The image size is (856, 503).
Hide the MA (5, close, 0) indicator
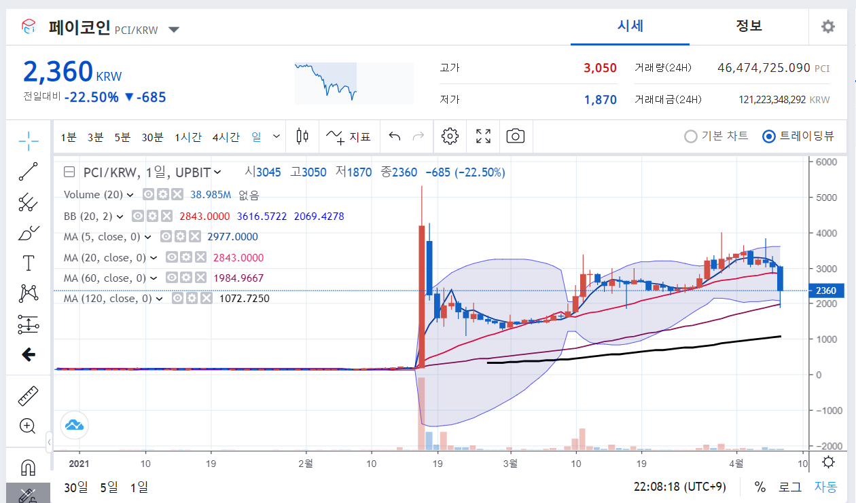pos(166,237)
